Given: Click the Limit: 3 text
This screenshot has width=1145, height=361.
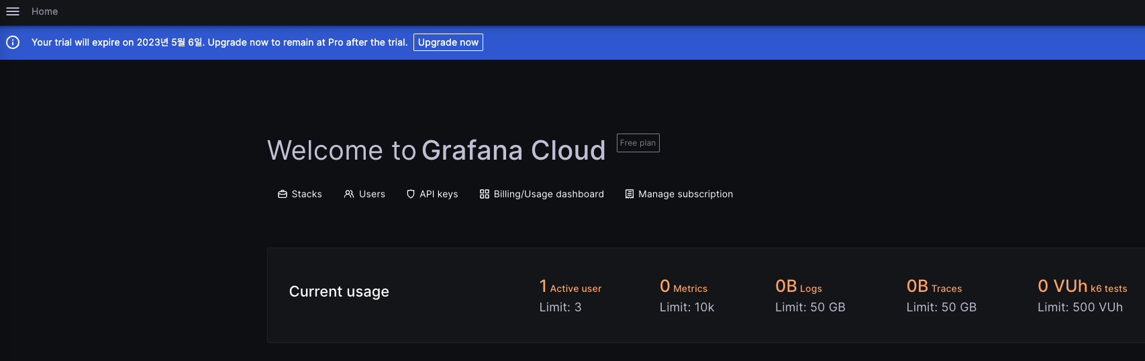Looking at the screenshot, I should tap(560, 307).
